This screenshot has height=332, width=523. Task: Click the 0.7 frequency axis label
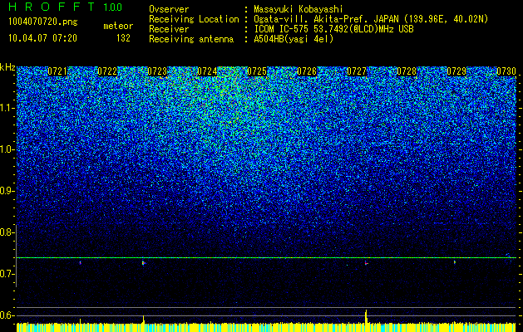tap(7, 274)
